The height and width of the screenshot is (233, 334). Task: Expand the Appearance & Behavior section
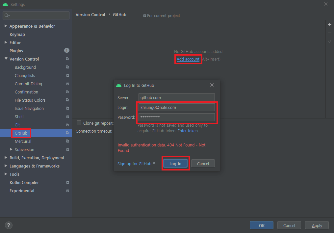(6, 26)
